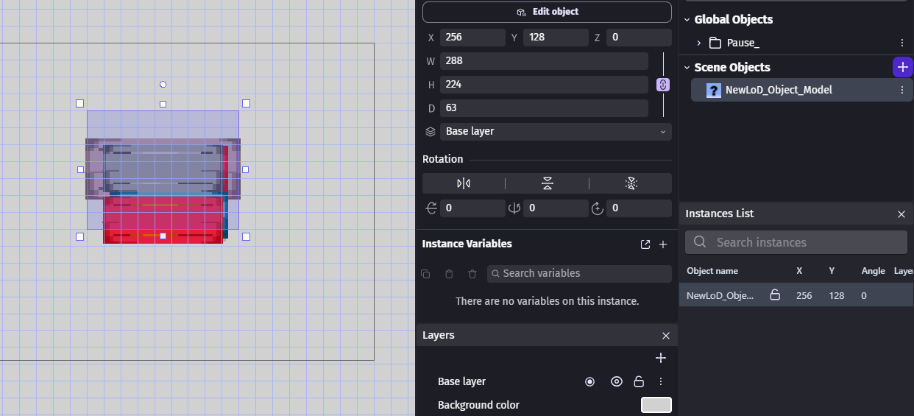The image size is (914, 416).
Task: Collapse the Global Objects section
Action: [687, 20]
